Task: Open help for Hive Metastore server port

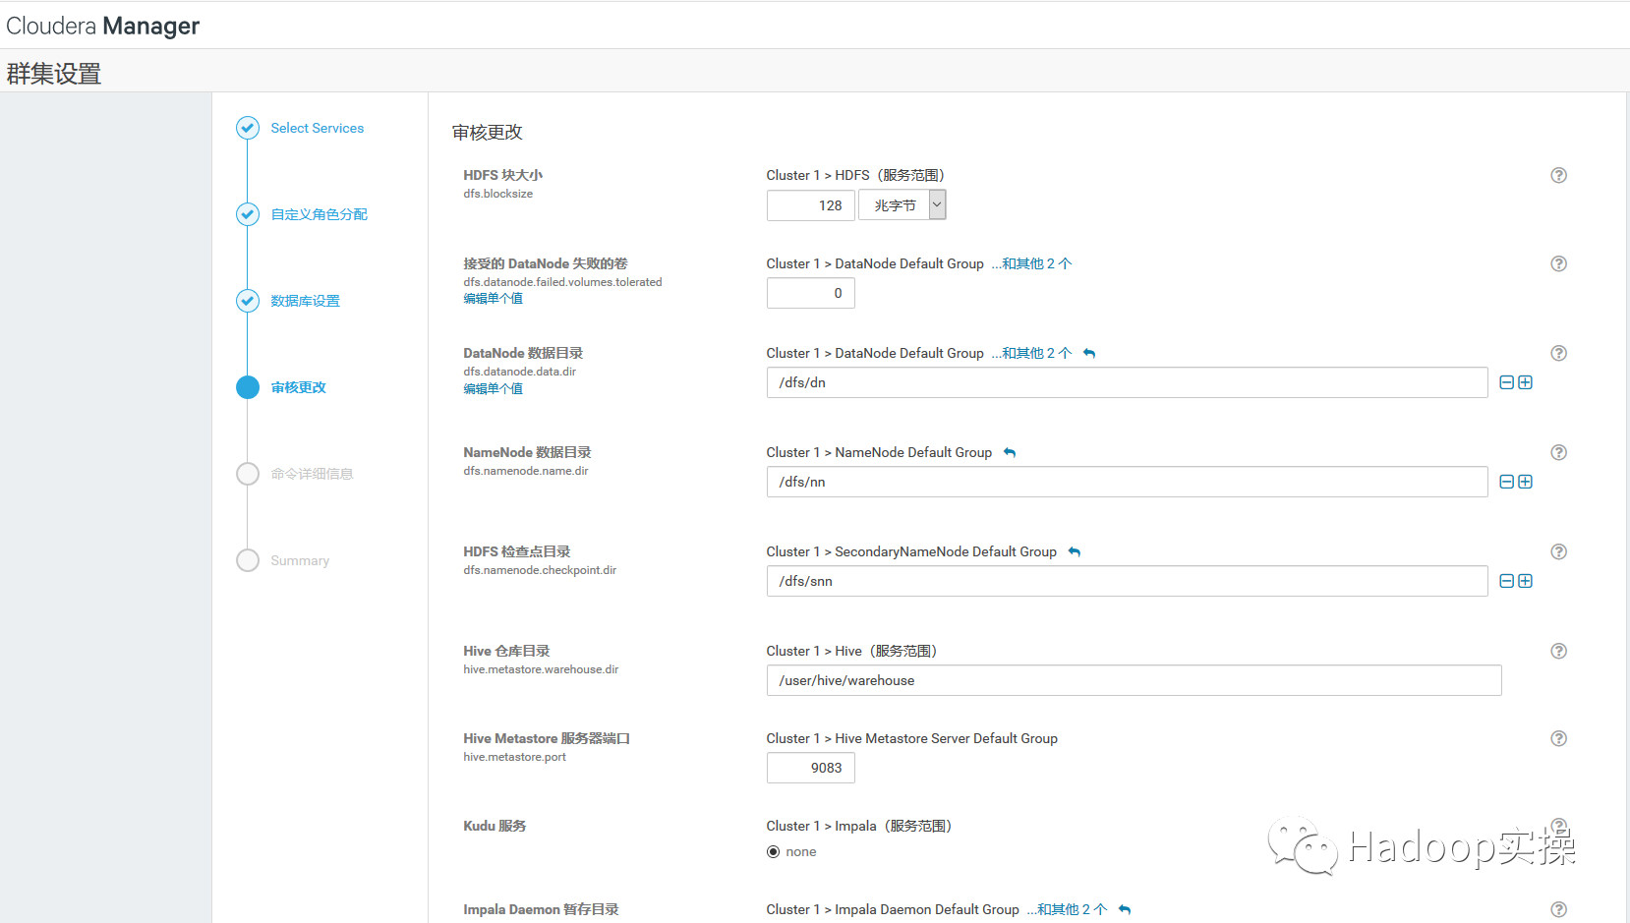Action: point(1558,738)
